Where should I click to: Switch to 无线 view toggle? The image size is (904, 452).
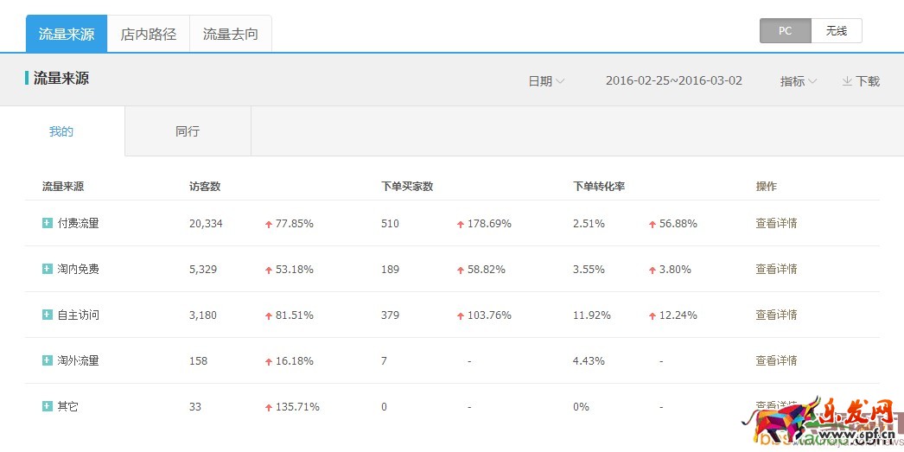pos(836,31)
